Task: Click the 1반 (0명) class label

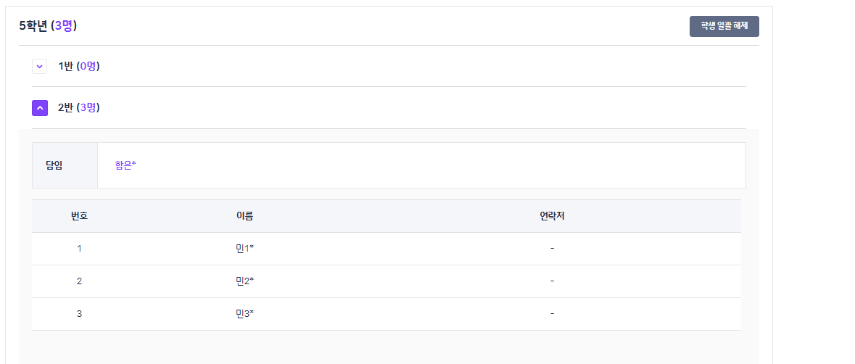Action: click(x=78, y=67)
